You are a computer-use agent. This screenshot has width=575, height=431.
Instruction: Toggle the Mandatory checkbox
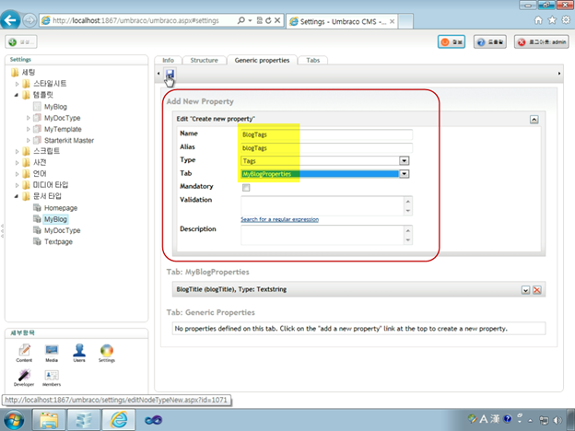tap(246, 188)
